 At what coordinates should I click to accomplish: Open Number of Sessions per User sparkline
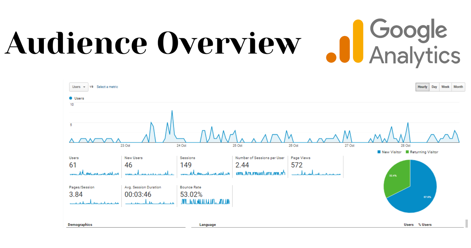261,173
